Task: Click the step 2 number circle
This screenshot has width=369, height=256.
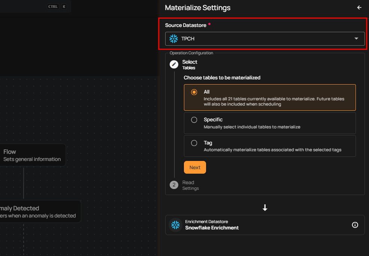Action: [174, 185]
